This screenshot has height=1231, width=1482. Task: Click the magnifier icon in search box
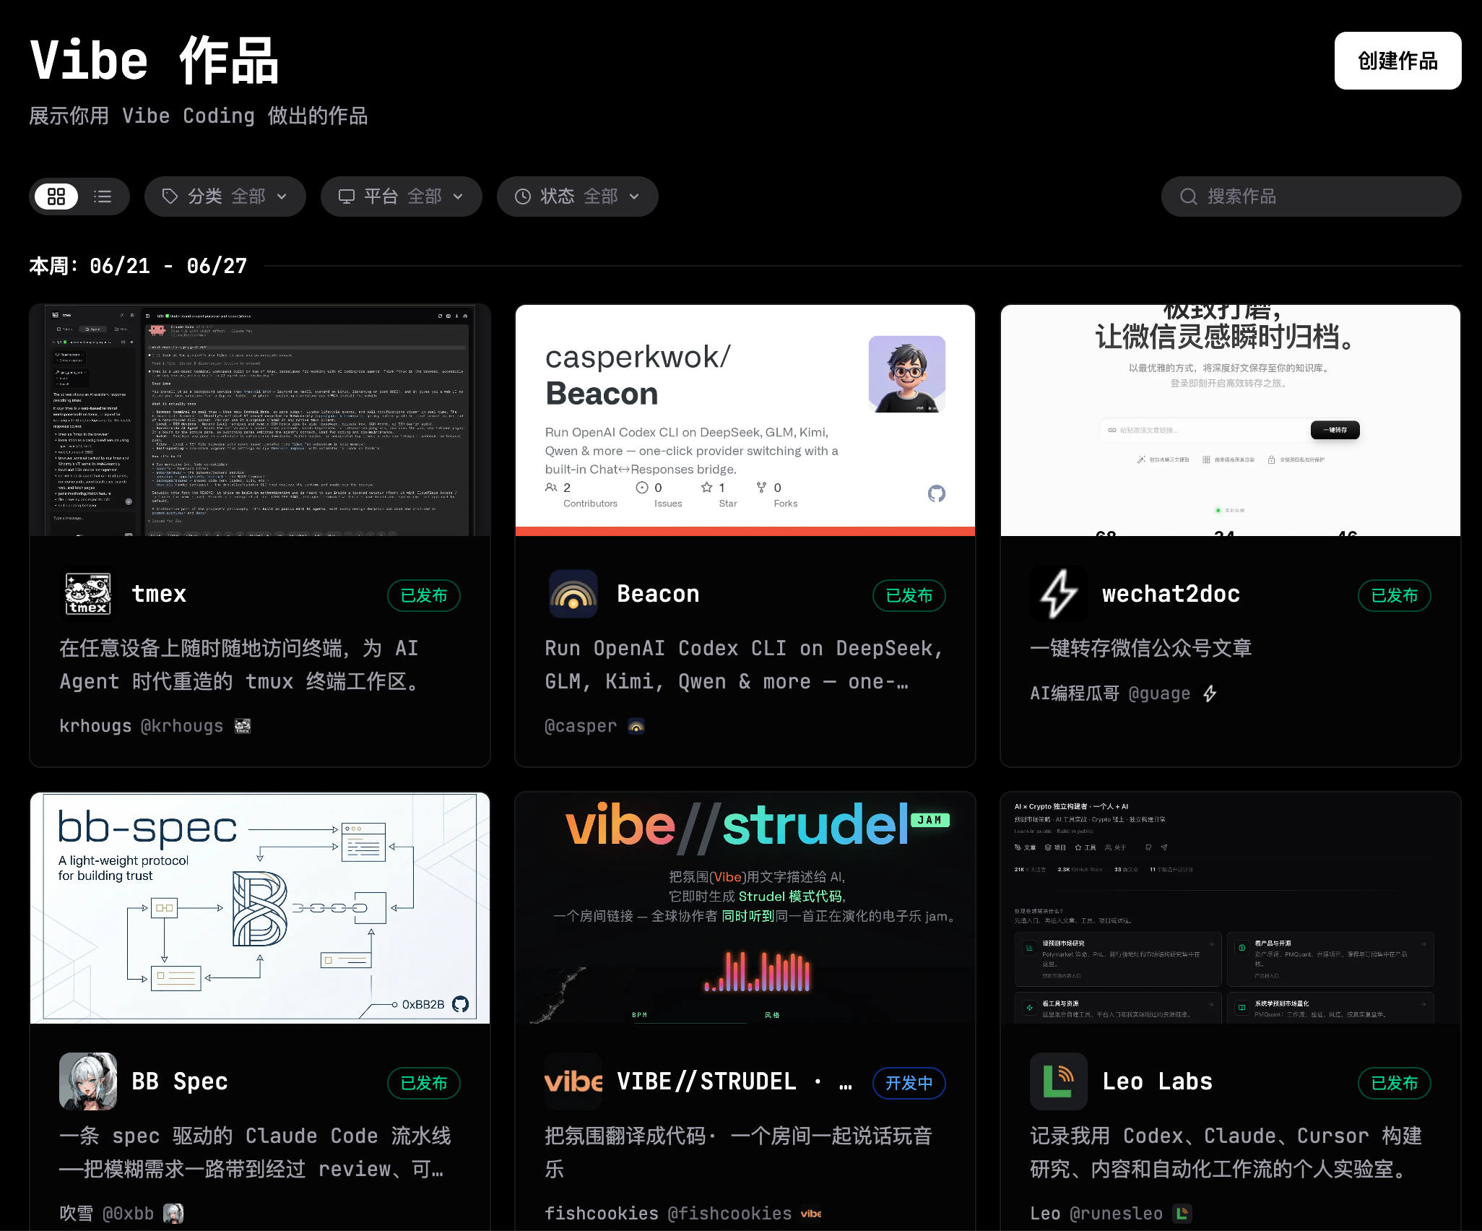[1188, 196]
